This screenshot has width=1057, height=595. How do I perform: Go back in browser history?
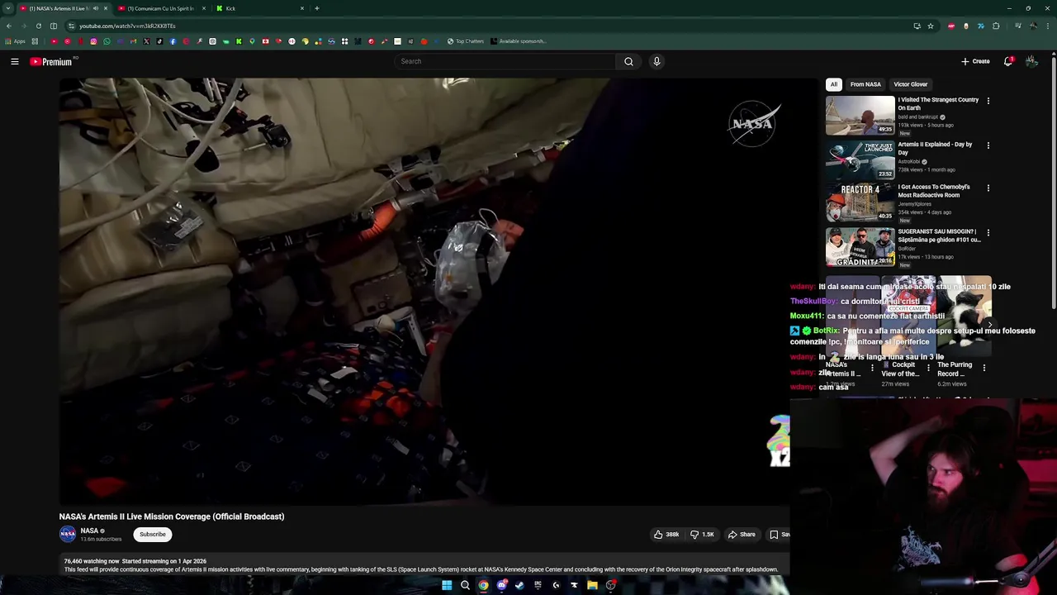8,26
